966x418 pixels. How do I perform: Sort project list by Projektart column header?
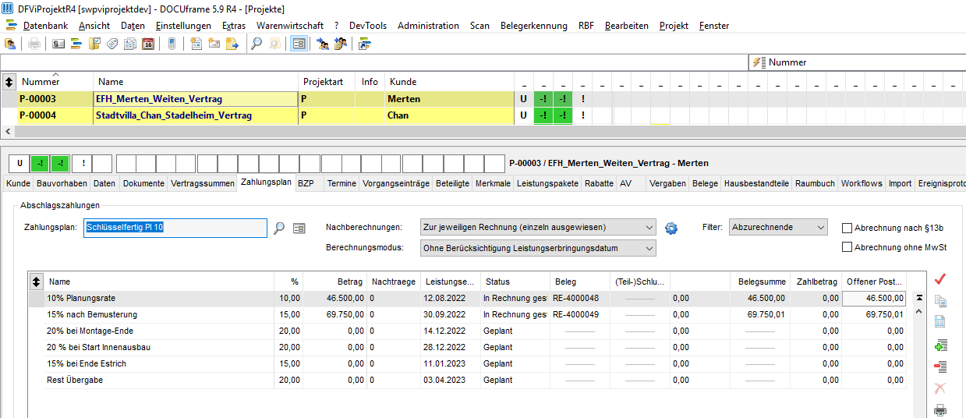pos(327,82)
